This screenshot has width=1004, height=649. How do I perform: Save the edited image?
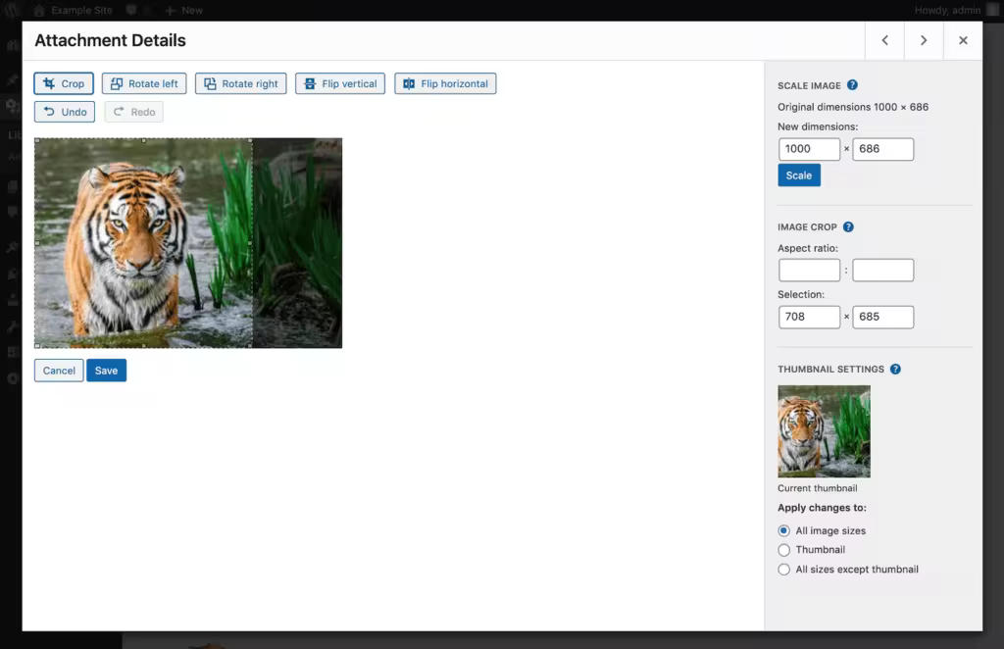click(x=106, y=371)
